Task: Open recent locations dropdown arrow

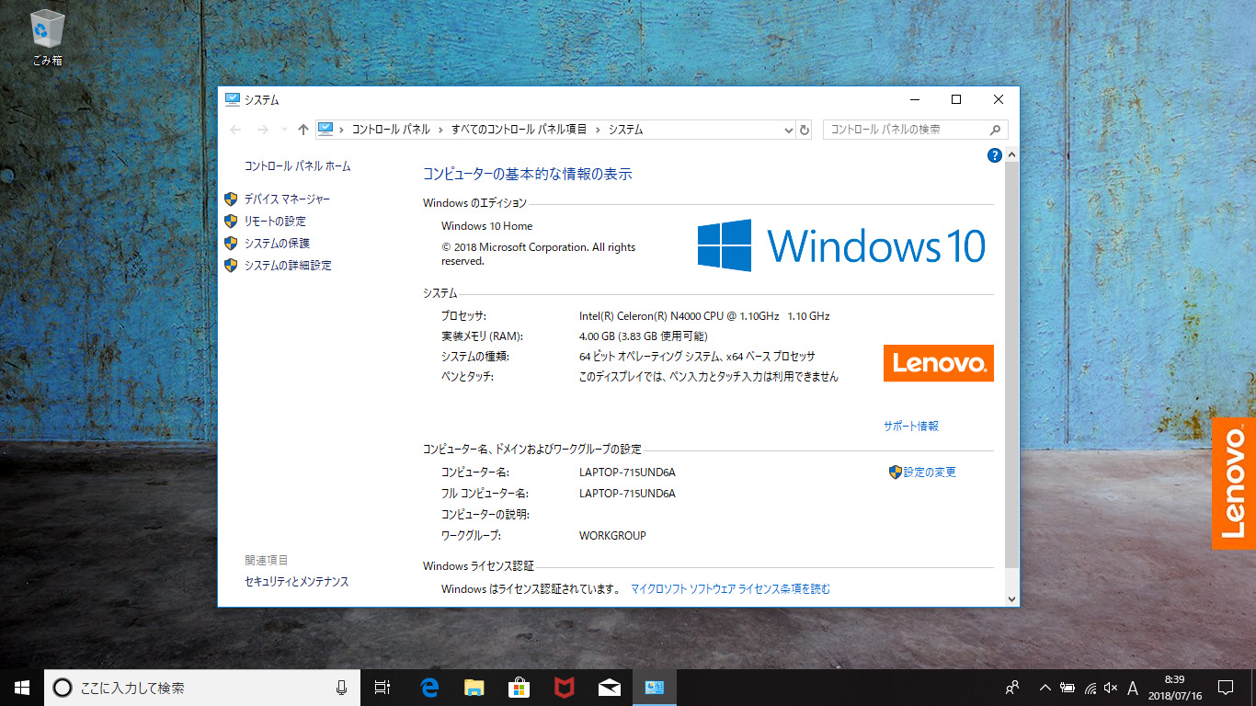Action: (x=284, y=130)
